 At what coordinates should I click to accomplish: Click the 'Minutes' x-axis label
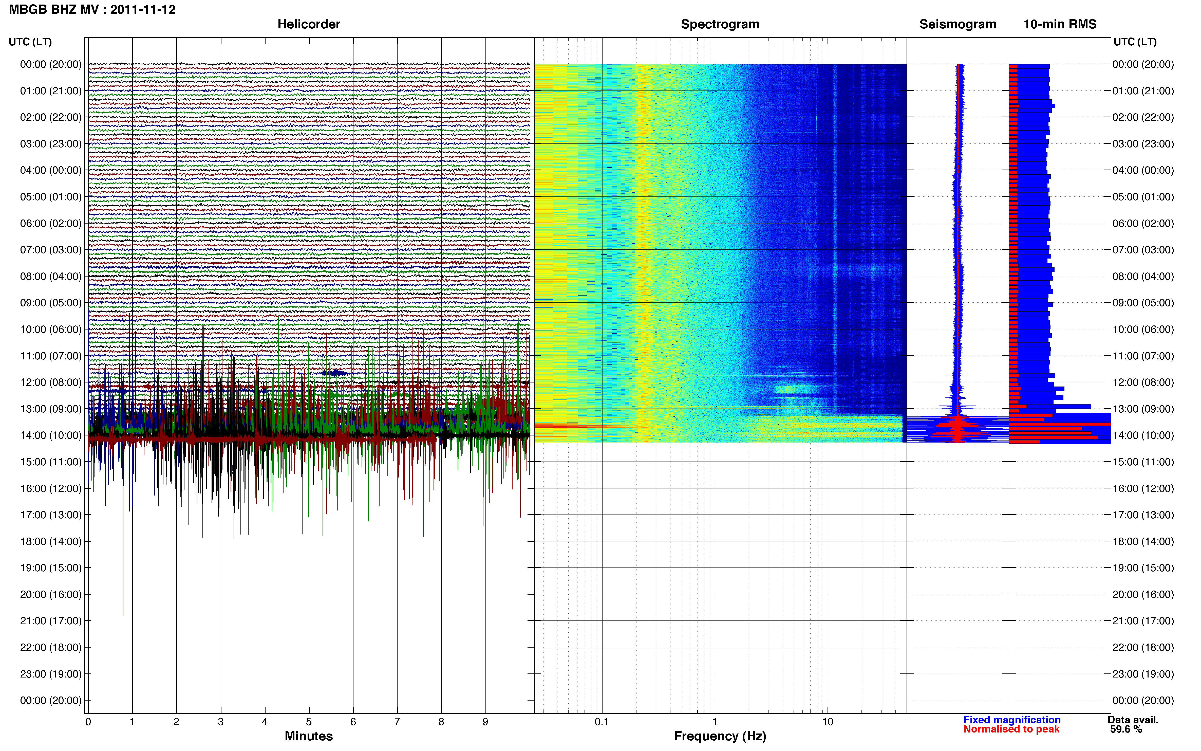click(x=309, y=736)
